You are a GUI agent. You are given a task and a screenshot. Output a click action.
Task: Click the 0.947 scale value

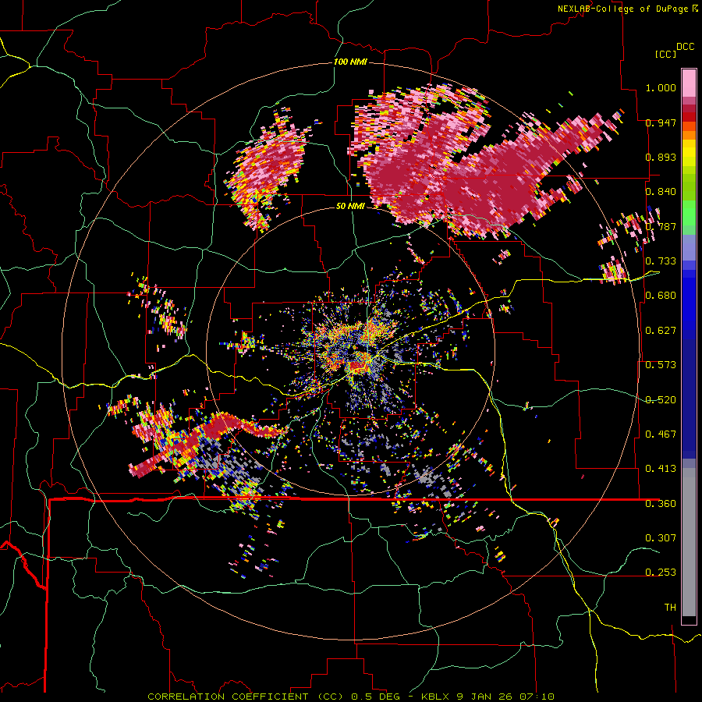pyautogui.click(x=661, y=122)
